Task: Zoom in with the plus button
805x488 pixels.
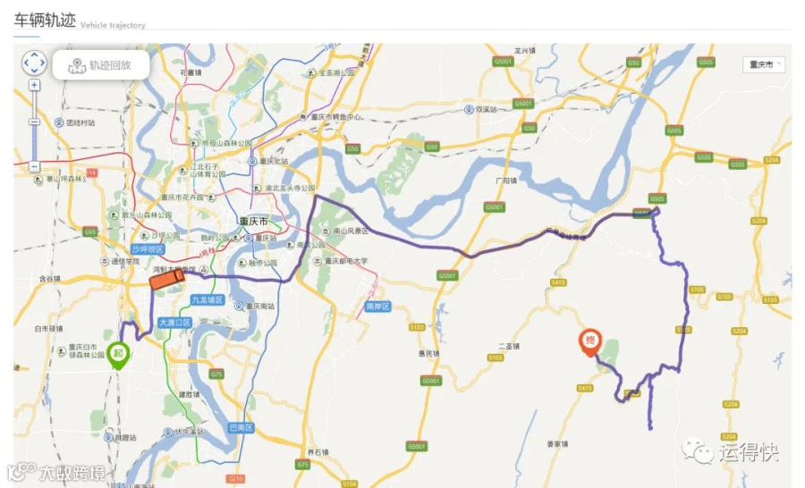Action: tap(34, 85)
